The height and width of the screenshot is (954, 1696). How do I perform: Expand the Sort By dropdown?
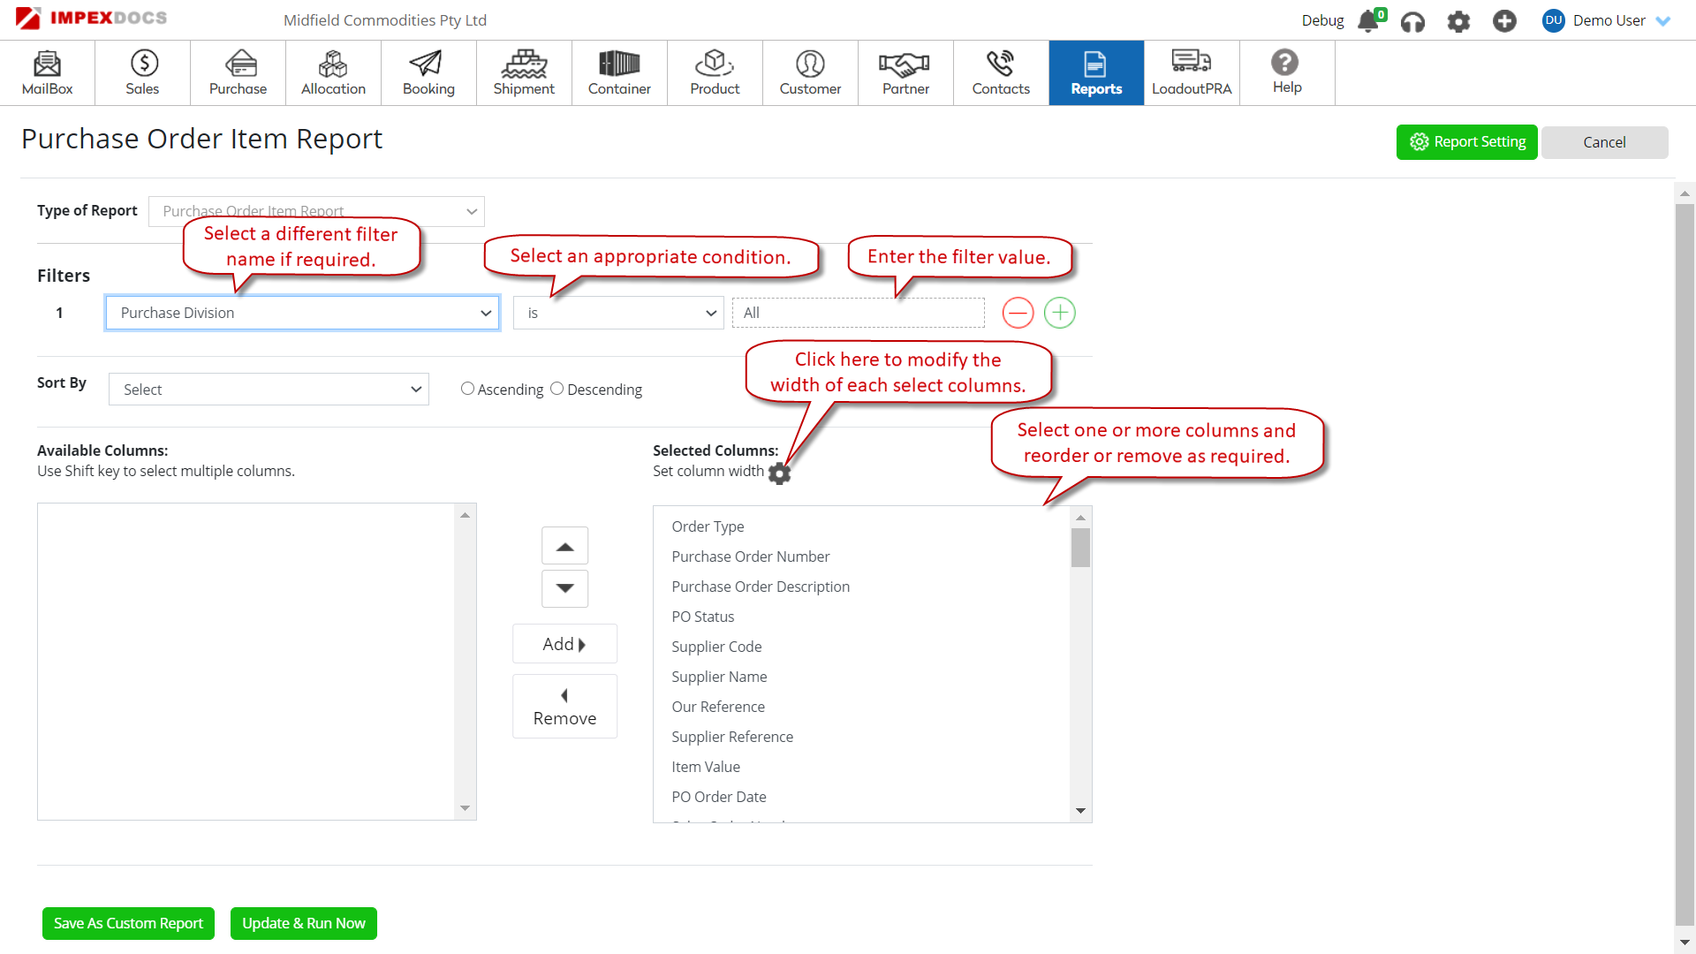[x=269, y=390]
